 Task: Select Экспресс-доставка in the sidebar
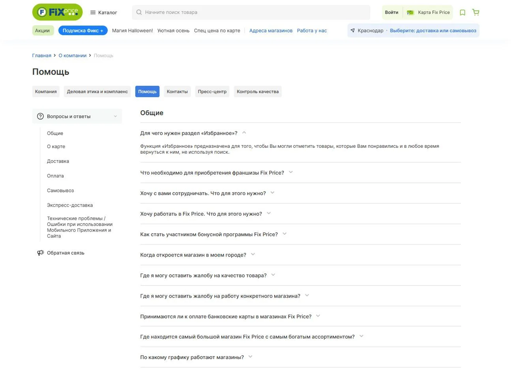70,205
